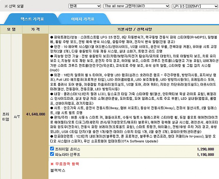Switch to the 텍스트 가격표 tab

coord(32,19)
